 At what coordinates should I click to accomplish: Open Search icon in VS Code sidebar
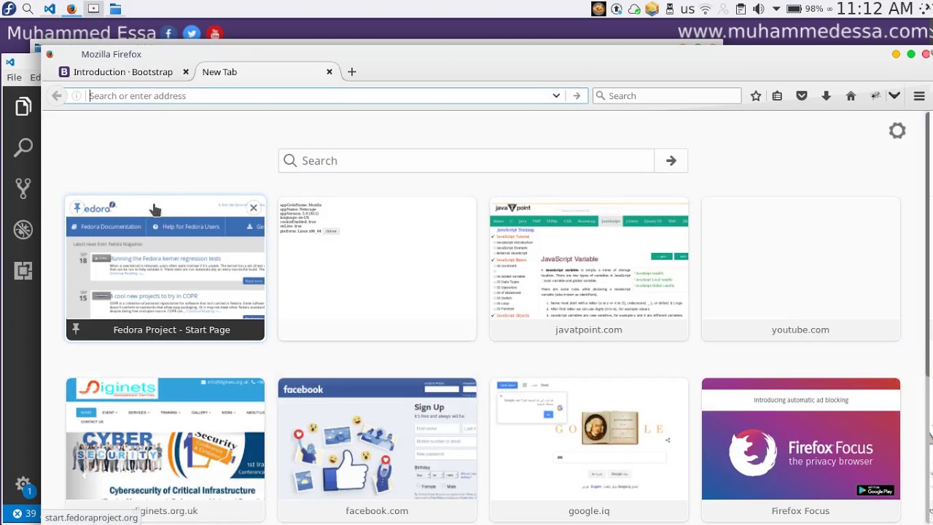(23, 148)
